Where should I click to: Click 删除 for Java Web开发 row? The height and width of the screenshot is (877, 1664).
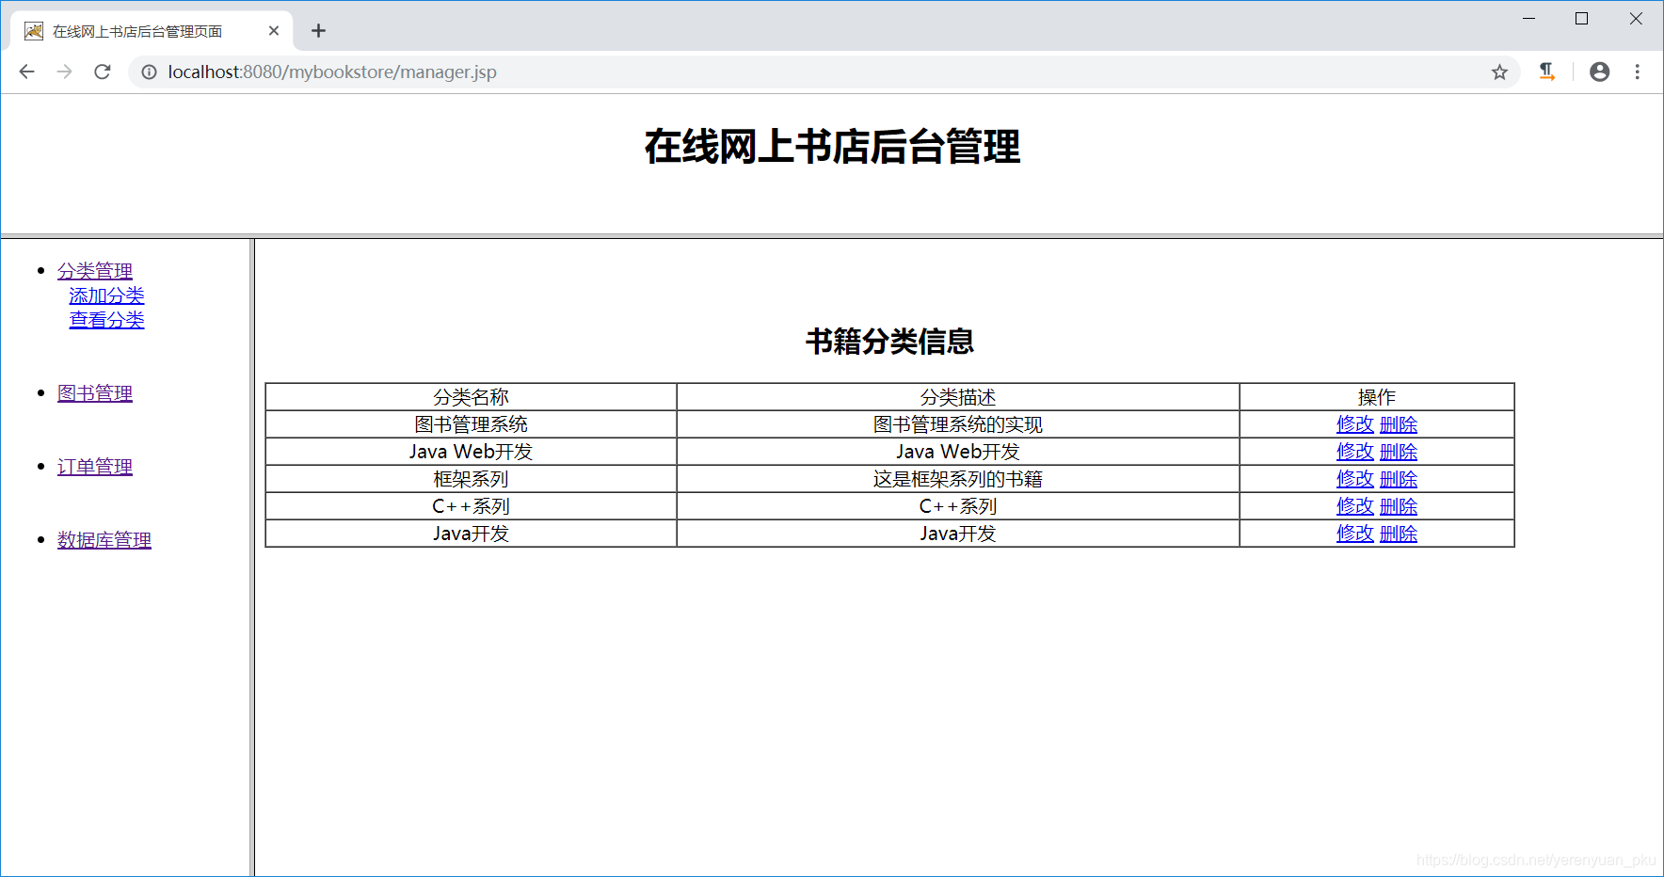1399,452
